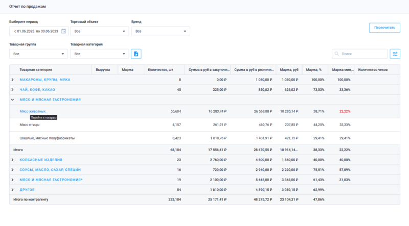Open the КОЛБАСНЫЕ ИЗДЕЛИЯ category link
The image size is (409, 226).
tap(41, 160)
